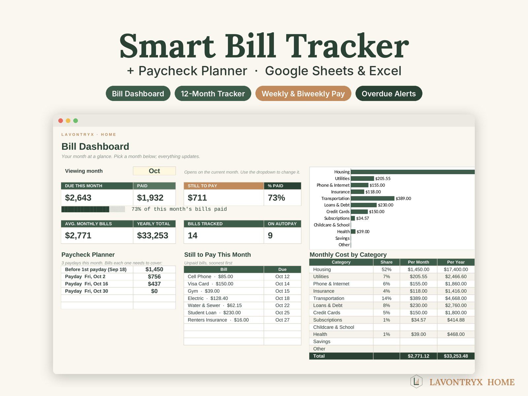The width and height of the screenshot is (528, 396).
Task: Select the Gym $39.00 bill row
Action: click(242, 291)
